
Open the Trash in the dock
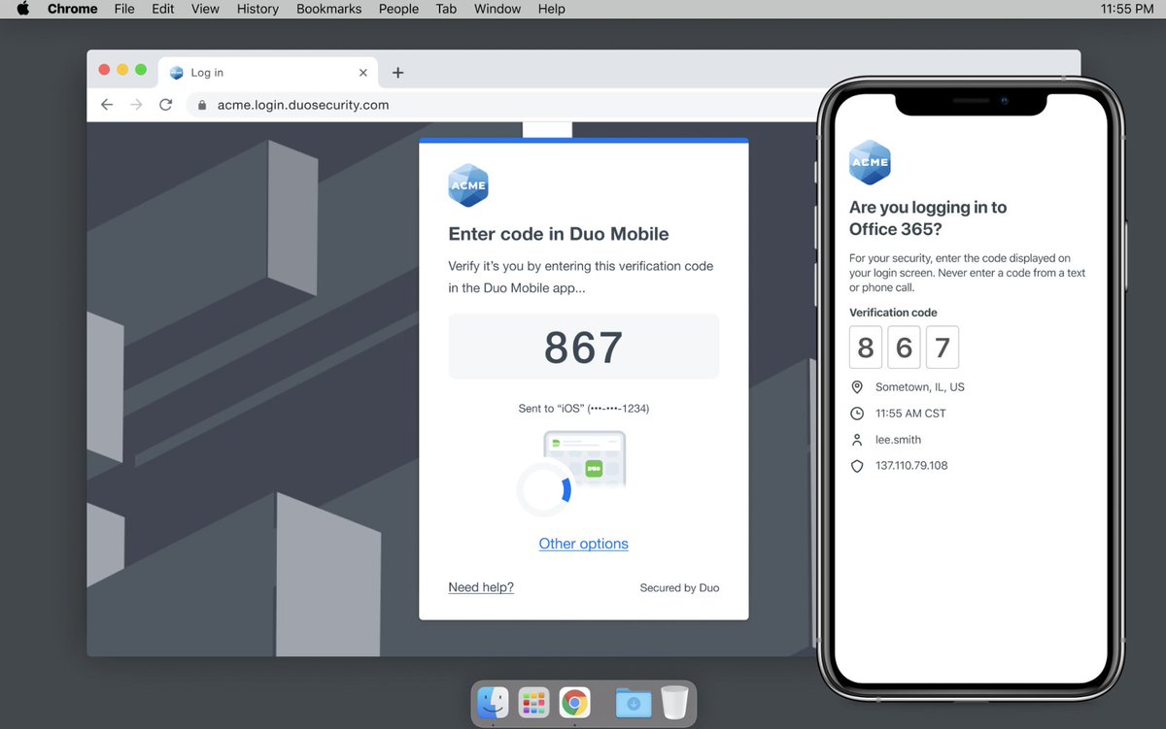coord(674,703)
